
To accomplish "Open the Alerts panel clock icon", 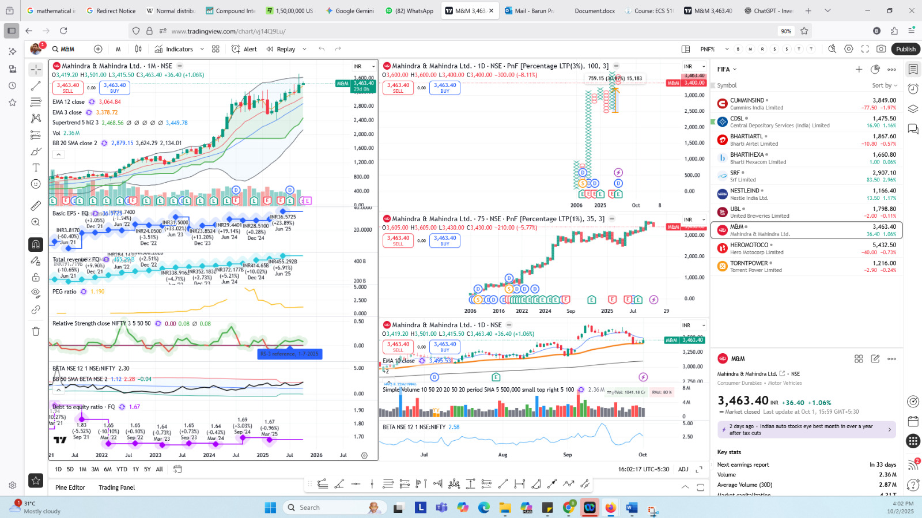I will click(913, 89).
